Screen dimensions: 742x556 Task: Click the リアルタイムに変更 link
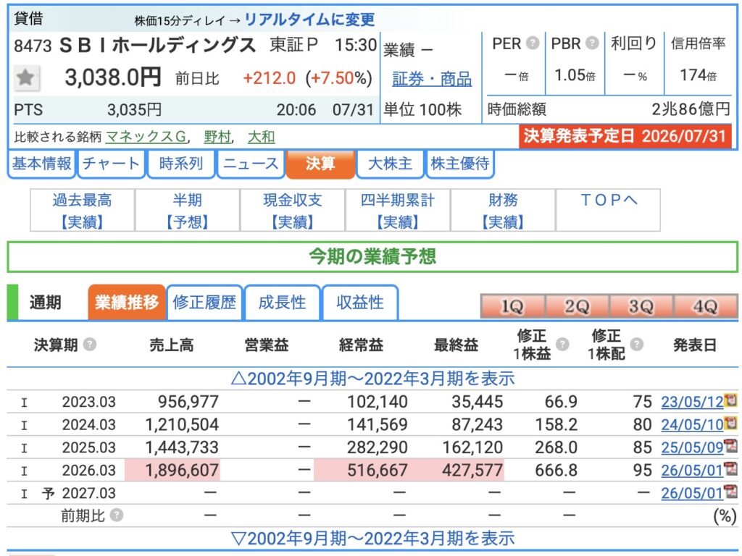coord(309,20)
